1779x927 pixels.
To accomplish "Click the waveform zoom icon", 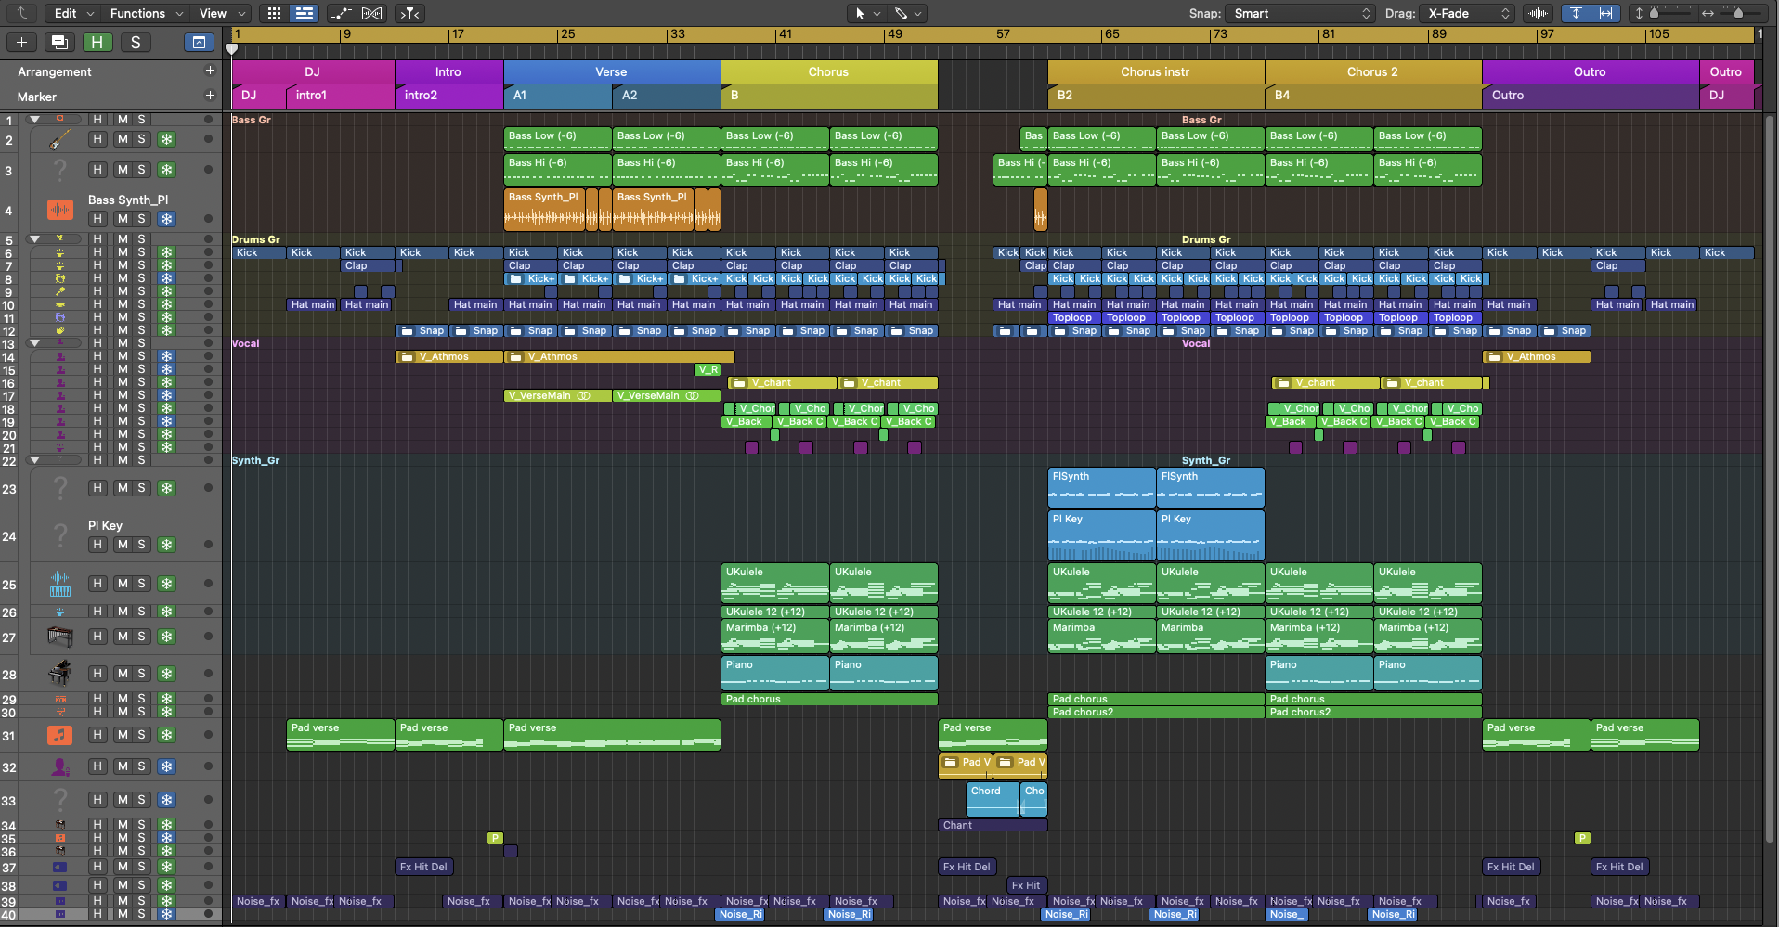I will point(1538,13).
